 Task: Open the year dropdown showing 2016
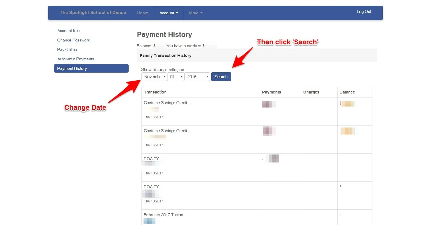click(x=197, y=77)
